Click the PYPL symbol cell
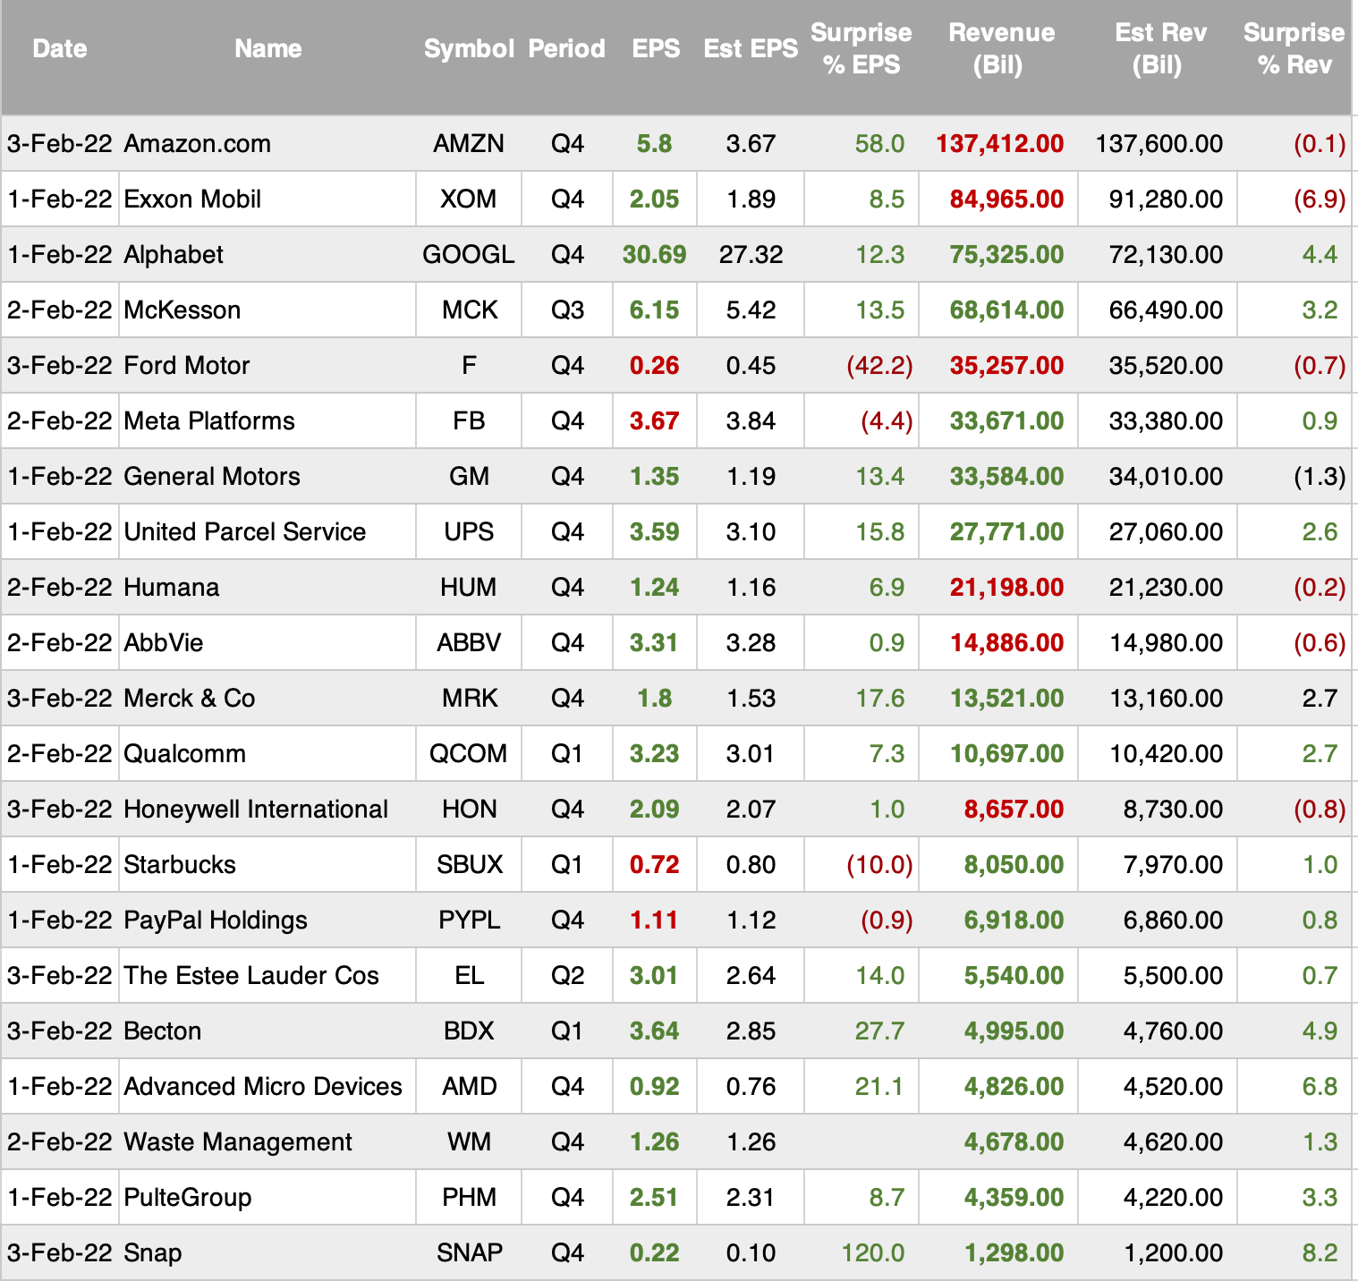The width and height of the screenshot is (1358, 1281). [469, 920]
